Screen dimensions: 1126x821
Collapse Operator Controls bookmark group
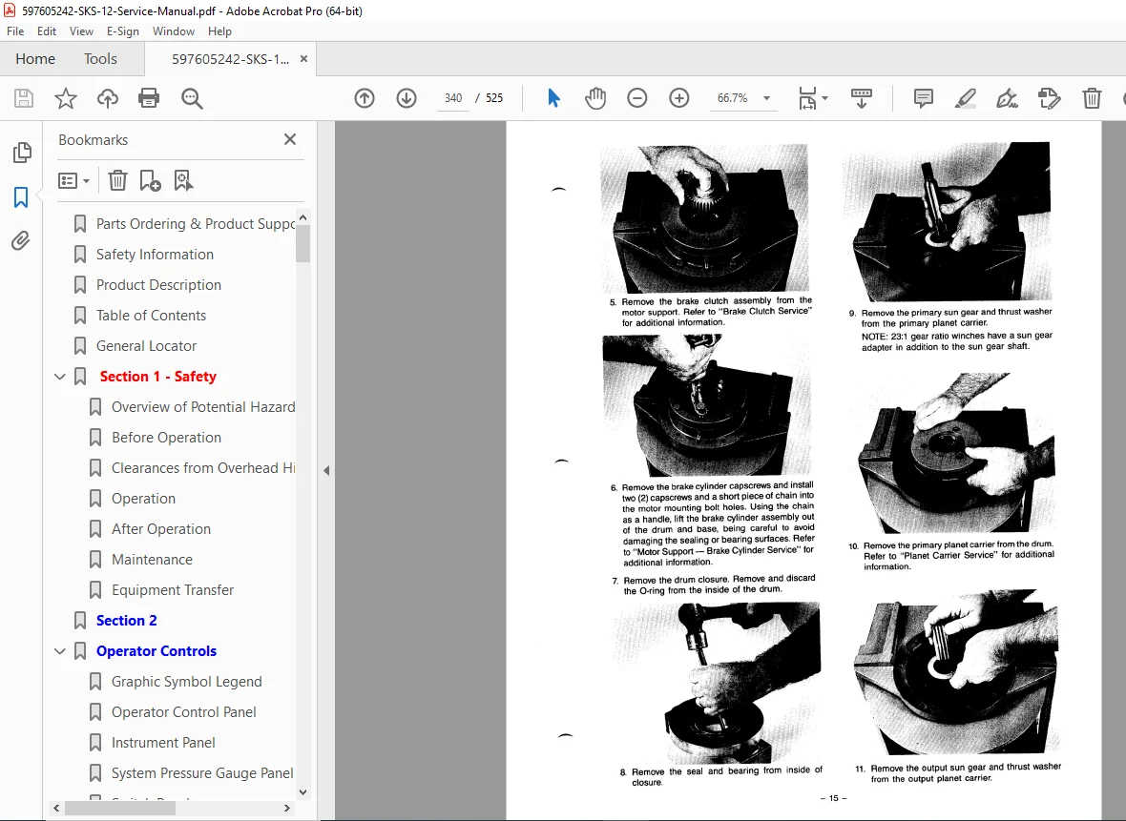coord(60,651)
